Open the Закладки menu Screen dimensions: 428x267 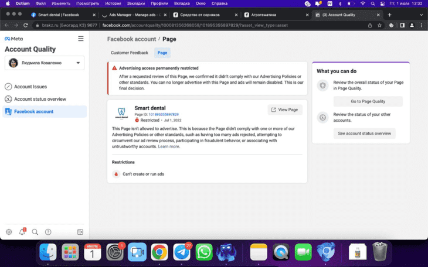tap(136, 4)
